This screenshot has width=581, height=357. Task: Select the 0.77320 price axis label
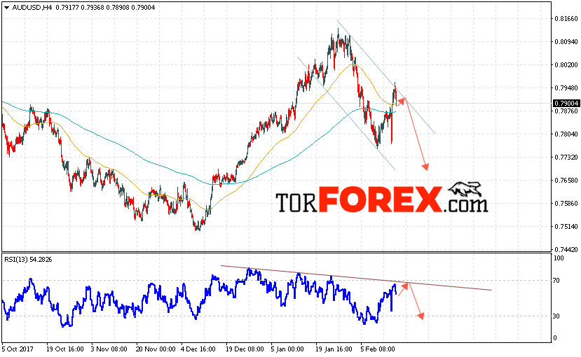click(566, 157)
